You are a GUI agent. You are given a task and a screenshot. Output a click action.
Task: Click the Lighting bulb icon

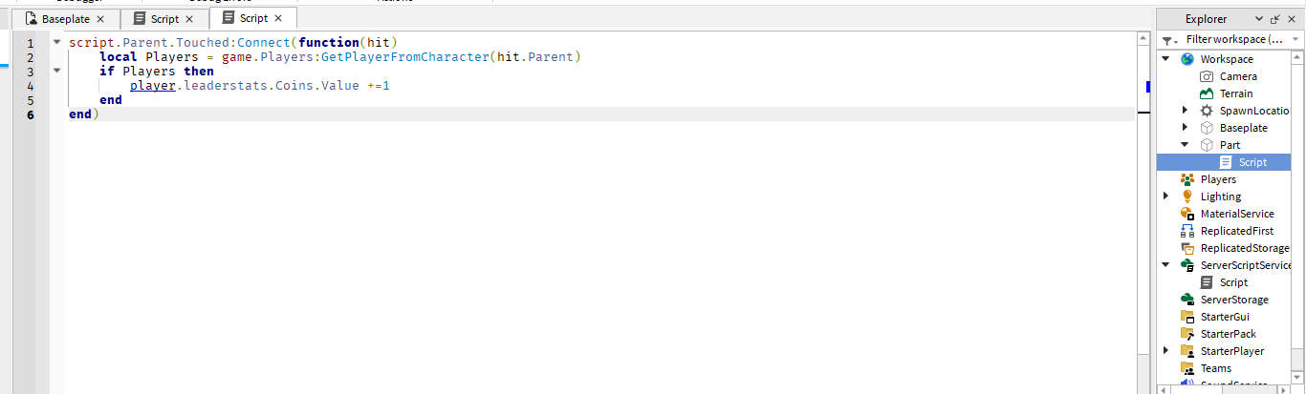[x=1187, y=197]
